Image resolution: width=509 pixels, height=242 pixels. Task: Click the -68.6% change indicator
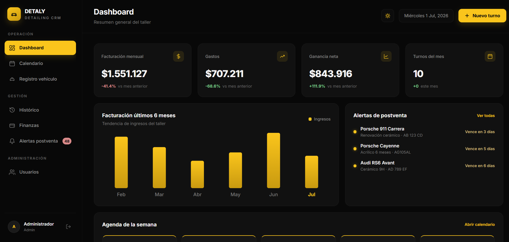213,86
